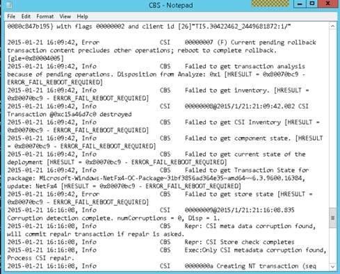Click 'Corruption detection complete.' text

[x=60, y=218]
